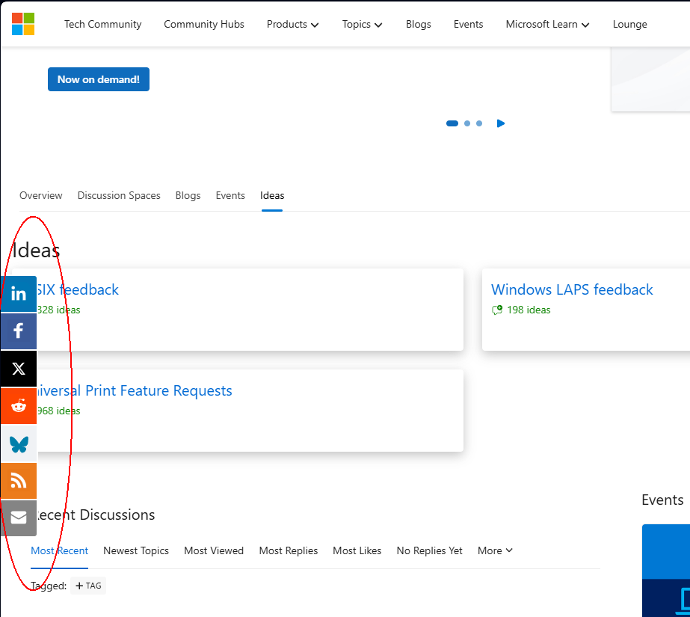Select the second carousel dot
This screenshot has width=690, height=617.
point(467,123)
